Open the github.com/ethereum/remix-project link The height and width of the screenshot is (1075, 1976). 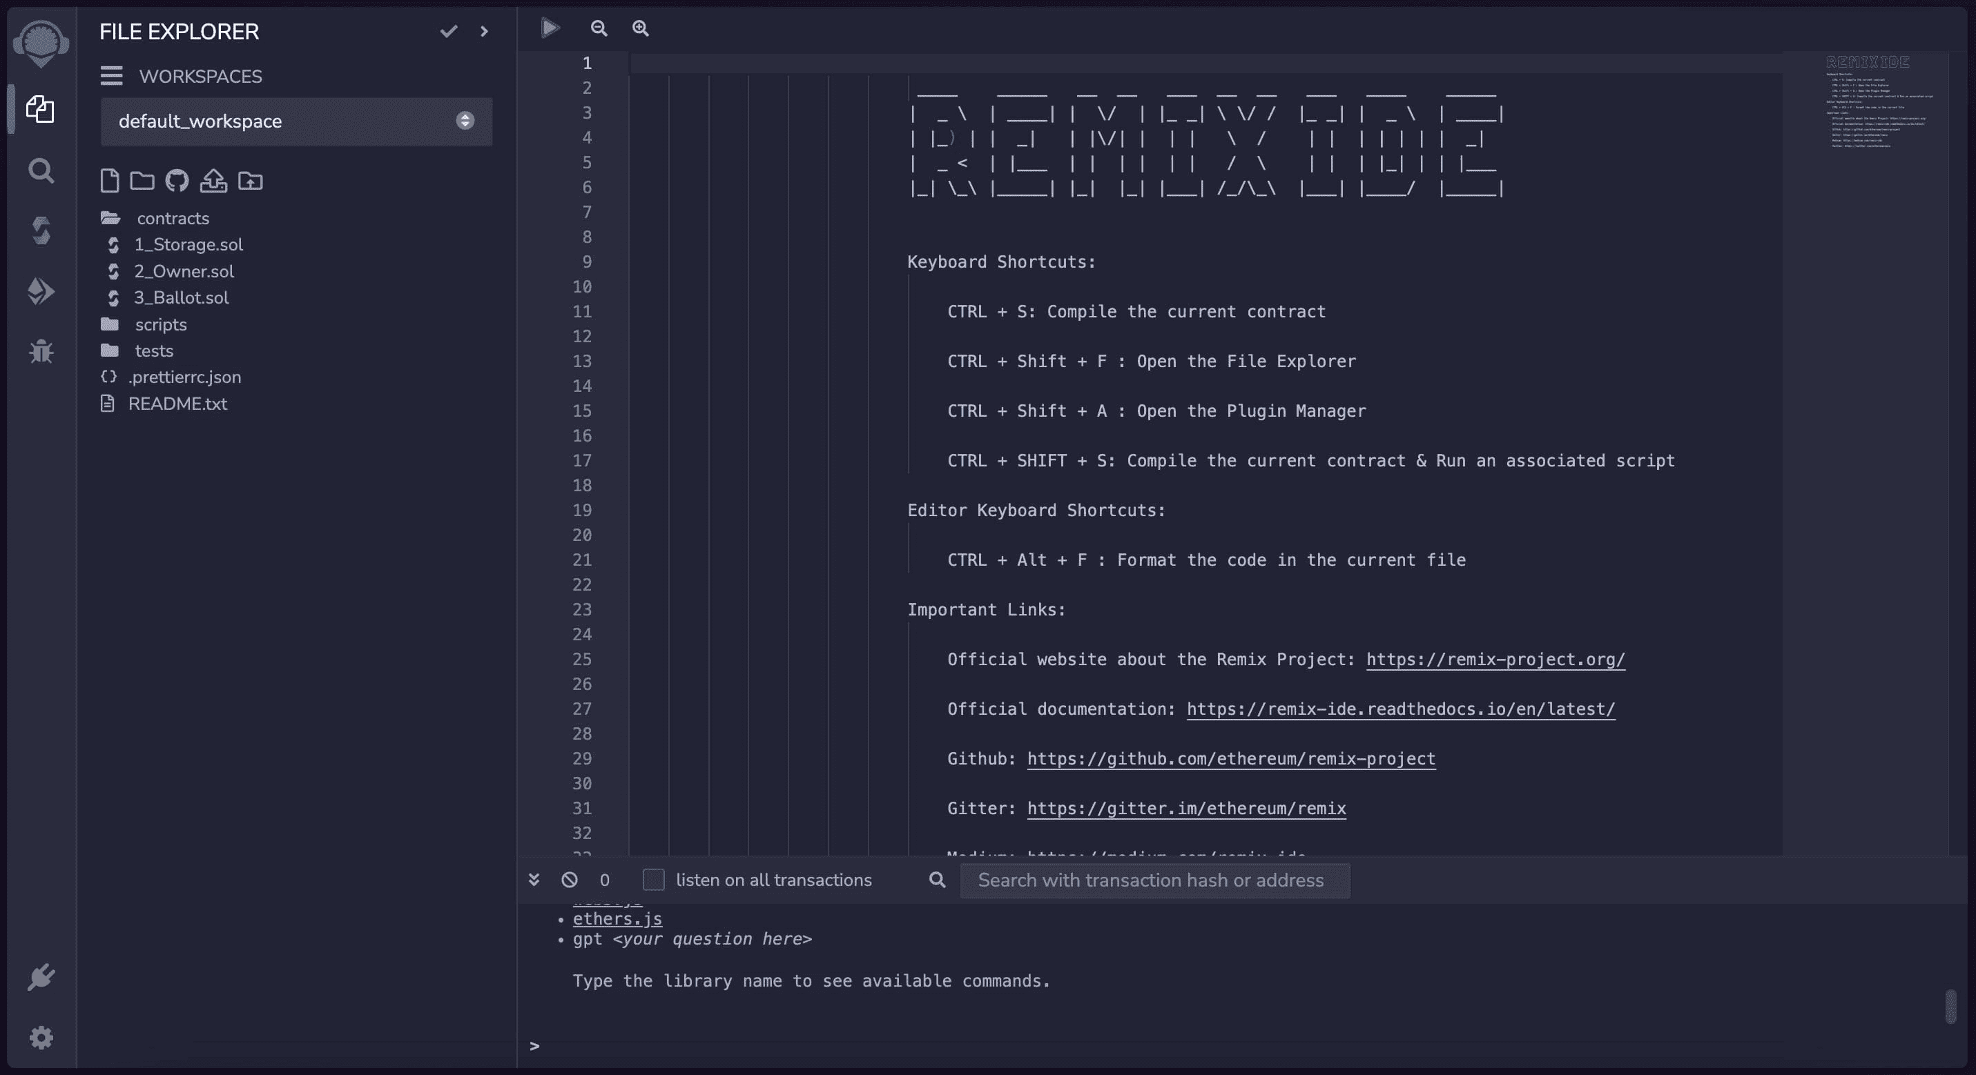coord(1231,758)
